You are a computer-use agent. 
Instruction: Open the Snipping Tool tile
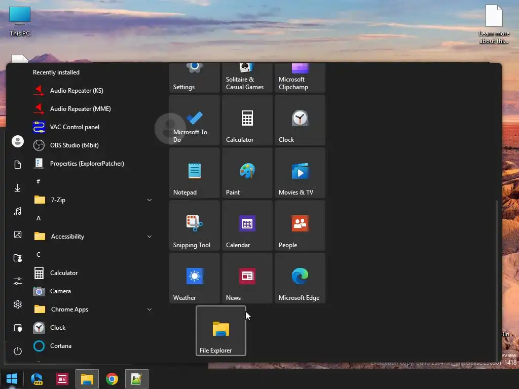coord(195,225)
